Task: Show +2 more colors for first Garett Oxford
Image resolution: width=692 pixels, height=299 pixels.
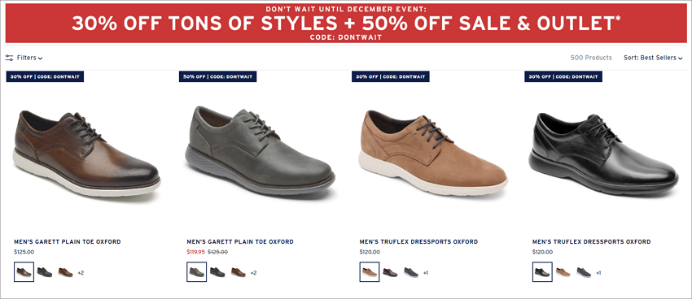Action: coord(81,273)
